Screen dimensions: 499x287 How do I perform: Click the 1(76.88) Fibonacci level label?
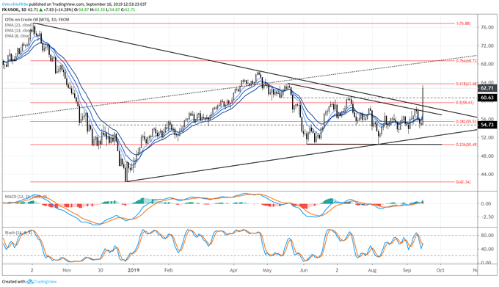point(463,23)
